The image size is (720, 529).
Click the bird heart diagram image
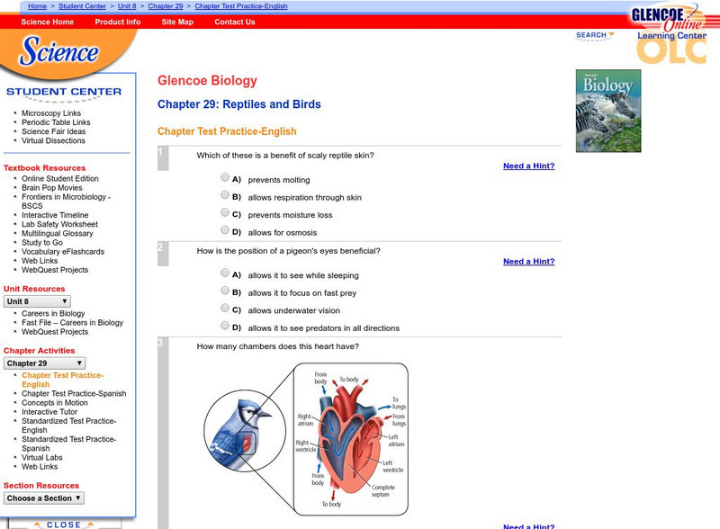[306, 439]
